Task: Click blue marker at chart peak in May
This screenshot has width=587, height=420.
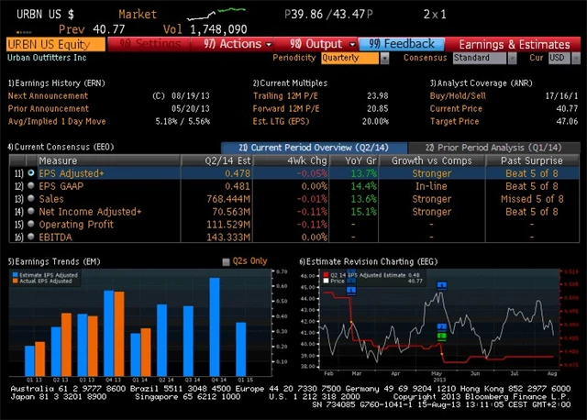Action: tap(441, 286)
